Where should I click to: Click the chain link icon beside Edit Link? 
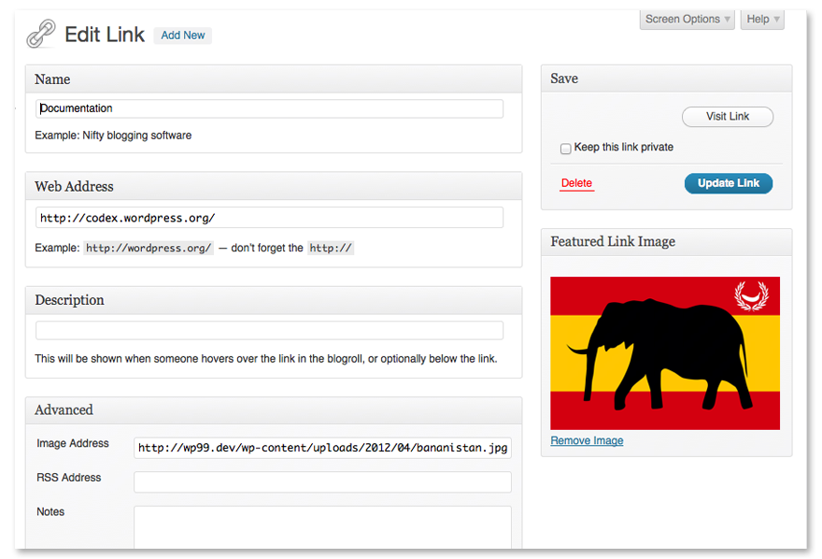pyautogui.click(x=41, y=34)
